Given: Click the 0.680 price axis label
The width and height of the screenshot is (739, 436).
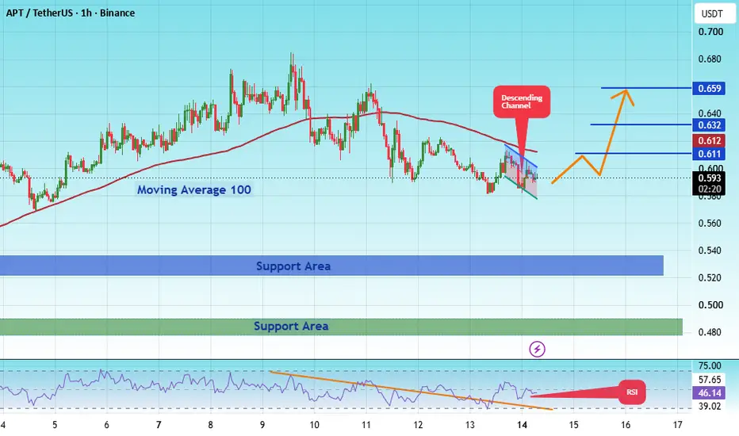Looking at the screenshot, I should pyautogui.click(x=710, y=59).
